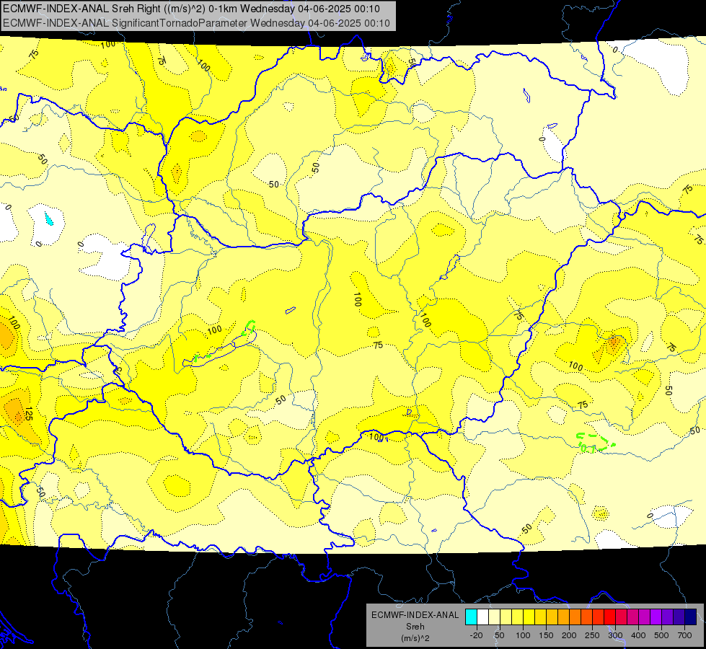Click the '400' value on the legend scale
The image size is (706, 649).
tap(638, 635)
